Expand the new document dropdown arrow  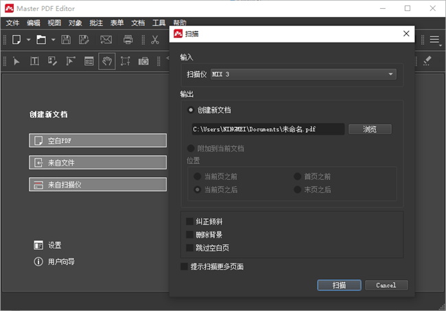(x=28, y=40)
